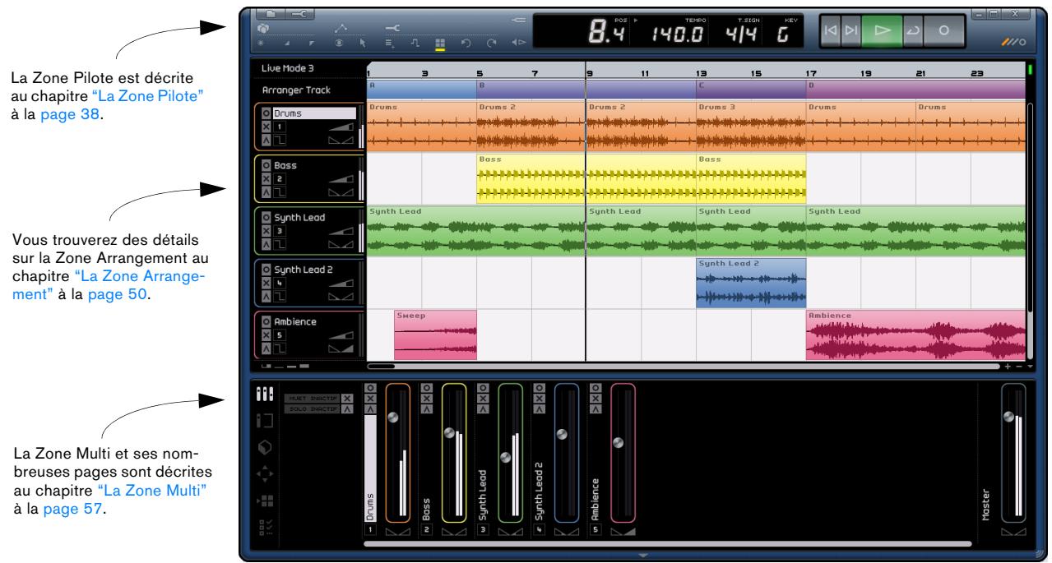
Task: Open the Arranger pads page icon
Action: click(265, 503)
